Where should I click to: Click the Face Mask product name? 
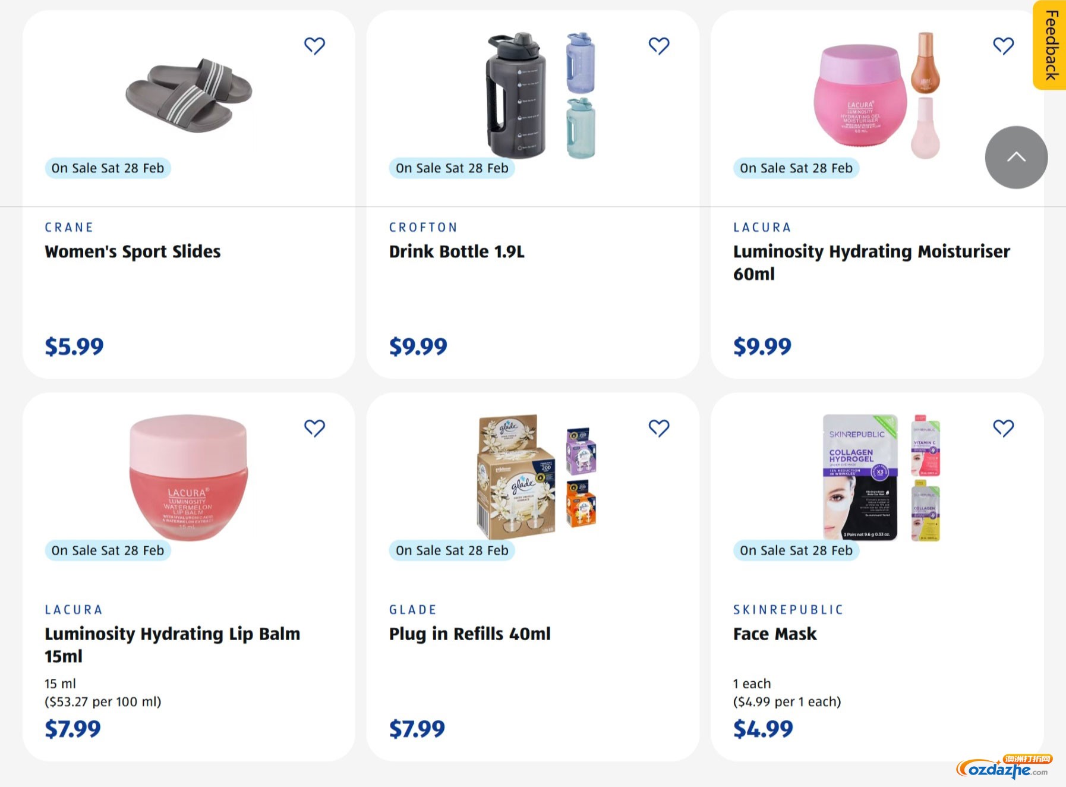click(775, 634)
